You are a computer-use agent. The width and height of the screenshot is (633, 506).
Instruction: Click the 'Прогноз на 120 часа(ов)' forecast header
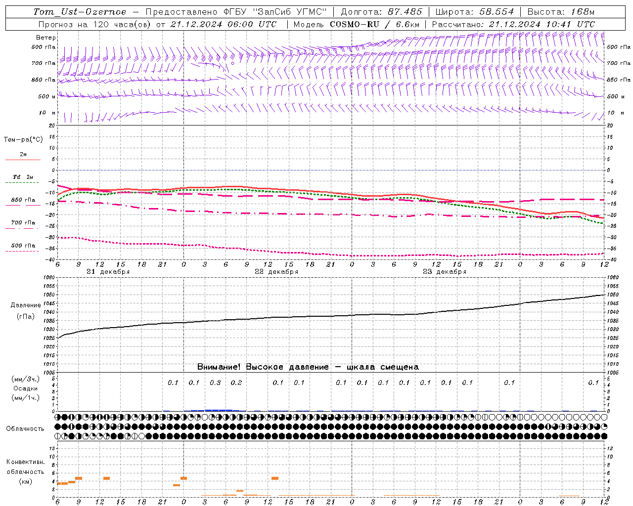[95, 24]
